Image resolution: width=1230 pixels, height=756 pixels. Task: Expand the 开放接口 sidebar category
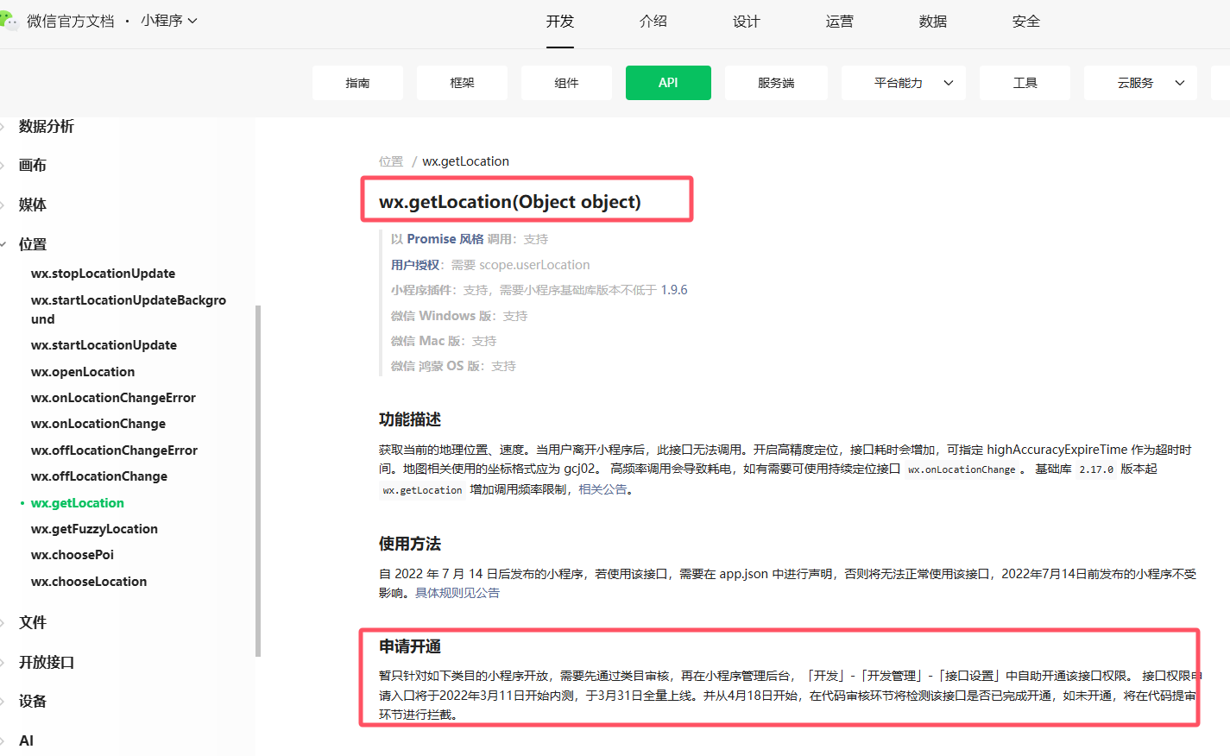[x=46, y=662]
